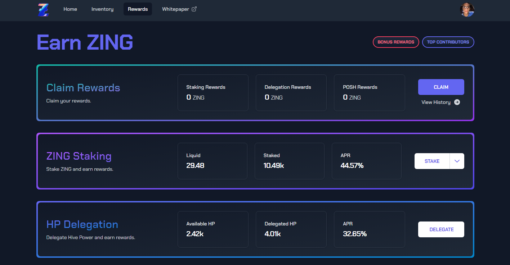The width and height of the screenshot is (510, 265).
Task: Click the external link icon beside Whitepaper
Action: (194, 9)
